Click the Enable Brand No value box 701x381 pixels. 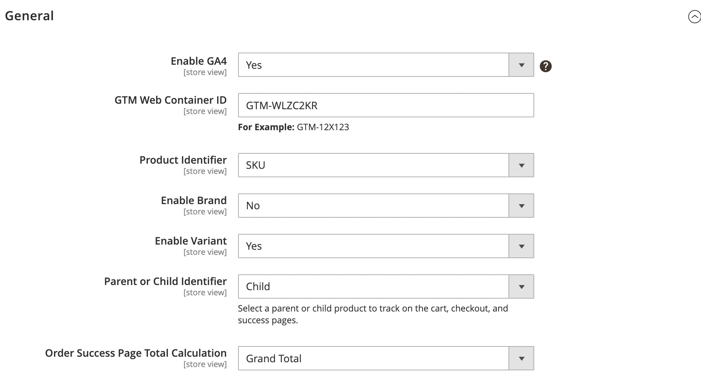point(374,206)
